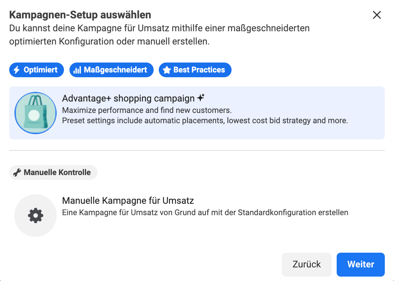Click the Weiter button to continue
The height and width of the screenshot is (281, 394).
point(361,264)
